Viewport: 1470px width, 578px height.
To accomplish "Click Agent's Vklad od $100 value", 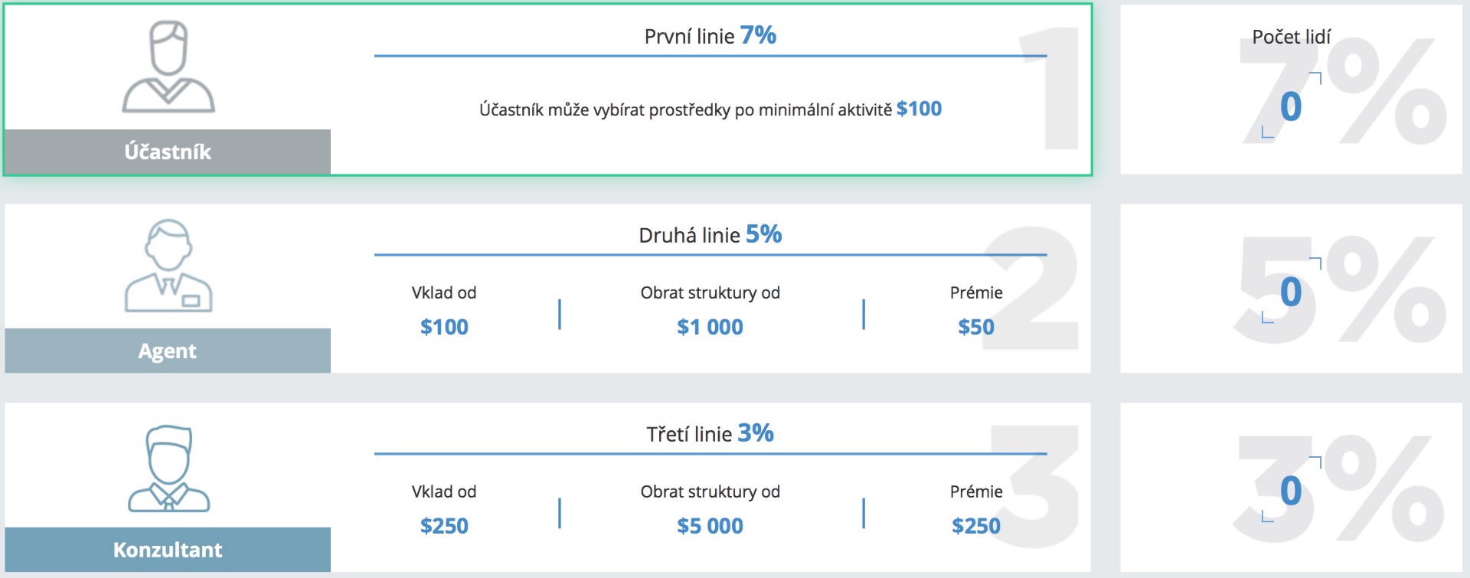I will click(444, 327).
